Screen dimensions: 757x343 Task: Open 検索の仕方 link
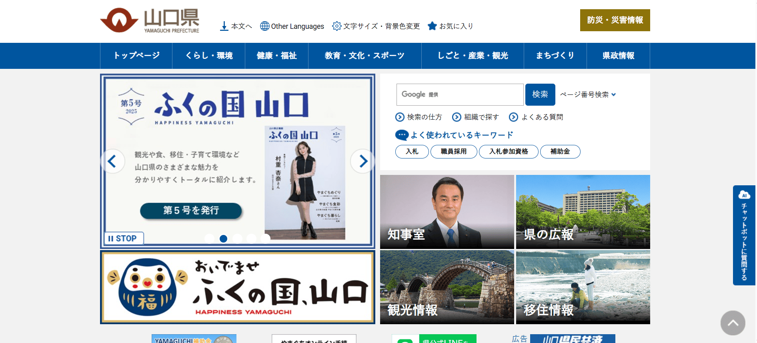coord(419,117)
